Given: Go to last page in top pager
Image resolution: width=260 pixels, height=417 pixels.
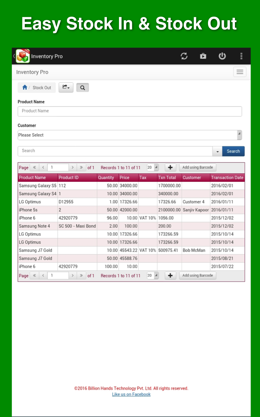Looking at the screenshot, I should click(81, 167).
